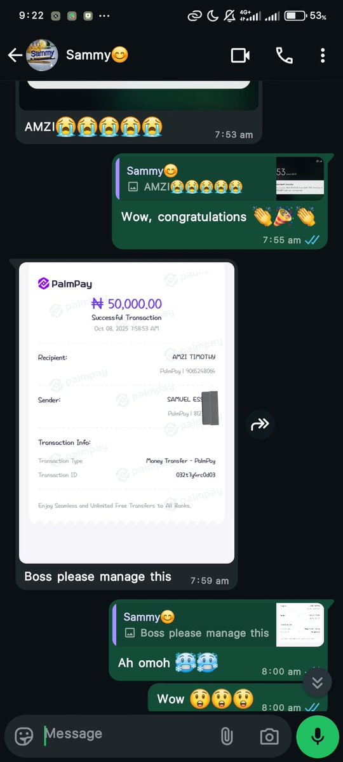Start a video call with Sammy

point(240,55)
